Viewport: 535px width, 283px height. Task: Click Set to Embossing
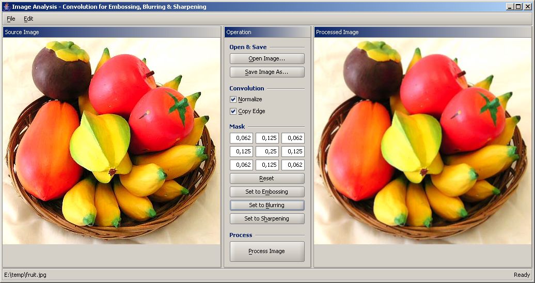(266, 192)
